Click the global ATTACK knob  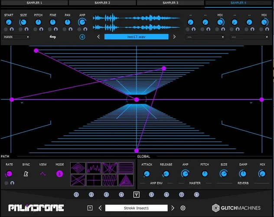(147, 174)
